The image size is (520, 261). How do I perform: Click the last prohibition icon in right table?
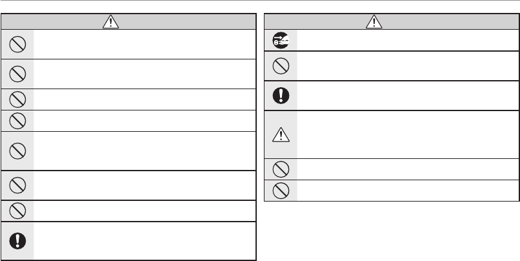point(281,190)
